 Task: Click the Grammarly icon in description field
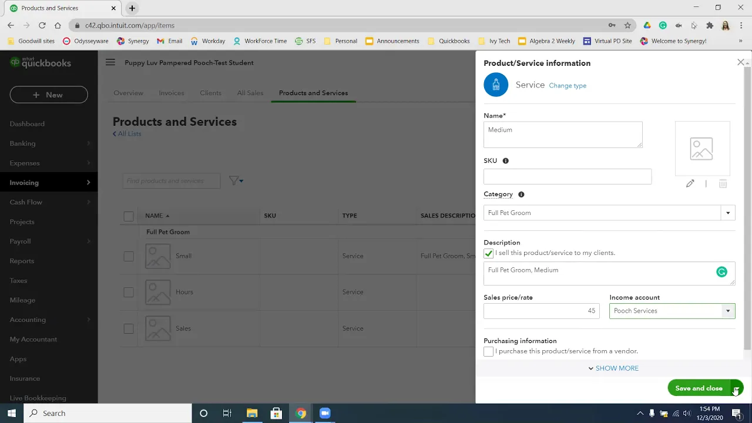[721, 272]
